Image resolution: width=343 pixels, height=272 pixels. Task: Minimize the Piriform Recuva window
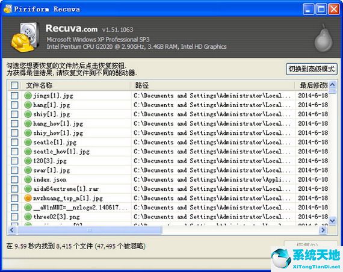click(x=308, y=10)
